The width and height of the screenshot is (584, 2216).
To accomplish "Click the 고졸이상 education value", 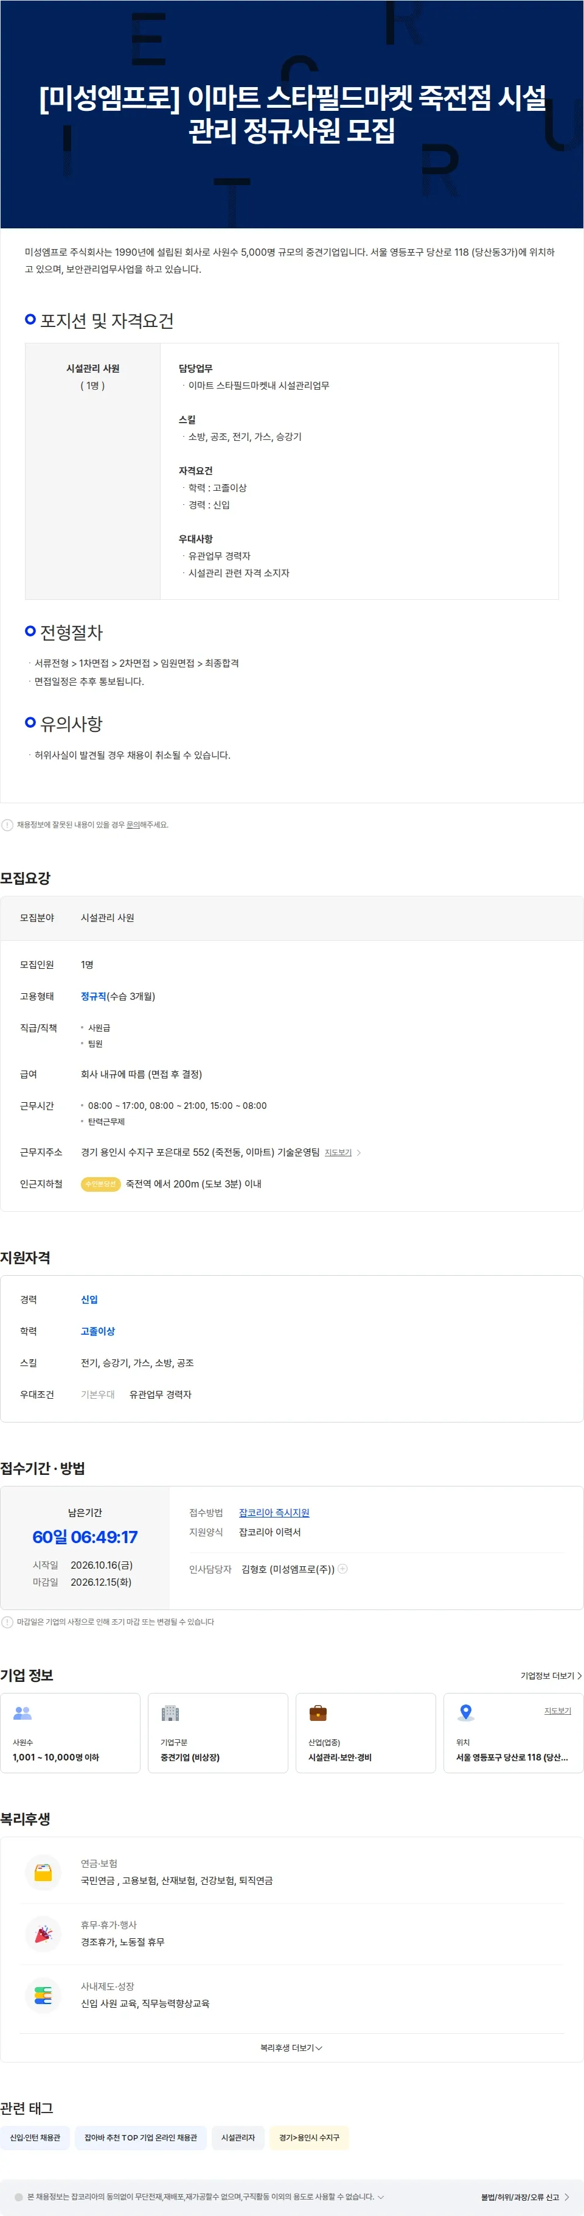I will pyautogui.click(x=98, y=1332).
